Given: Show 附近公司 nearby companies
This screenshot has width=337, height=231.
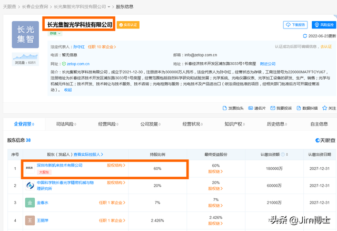Looking at the screenshot, I should tap(267, 64).
